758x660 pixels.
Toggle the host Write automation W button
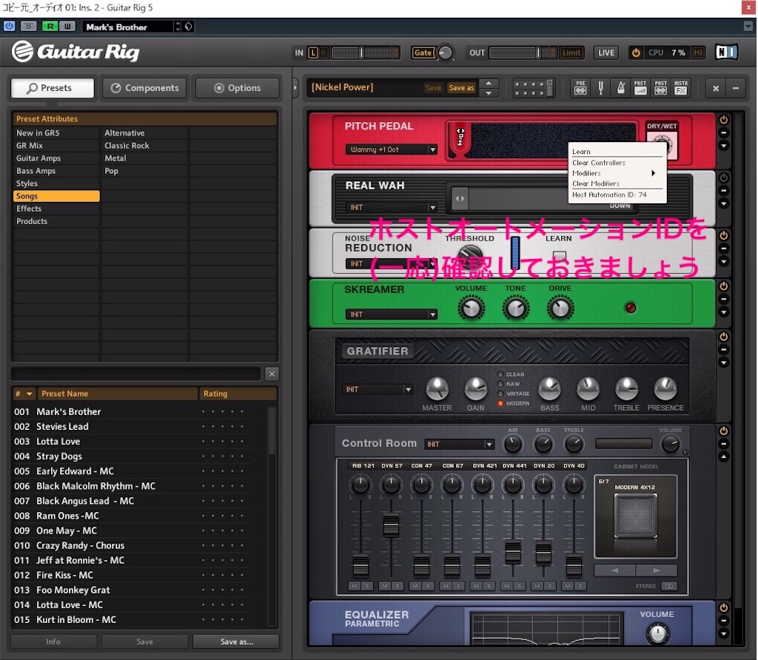click(x=67, y=27)
